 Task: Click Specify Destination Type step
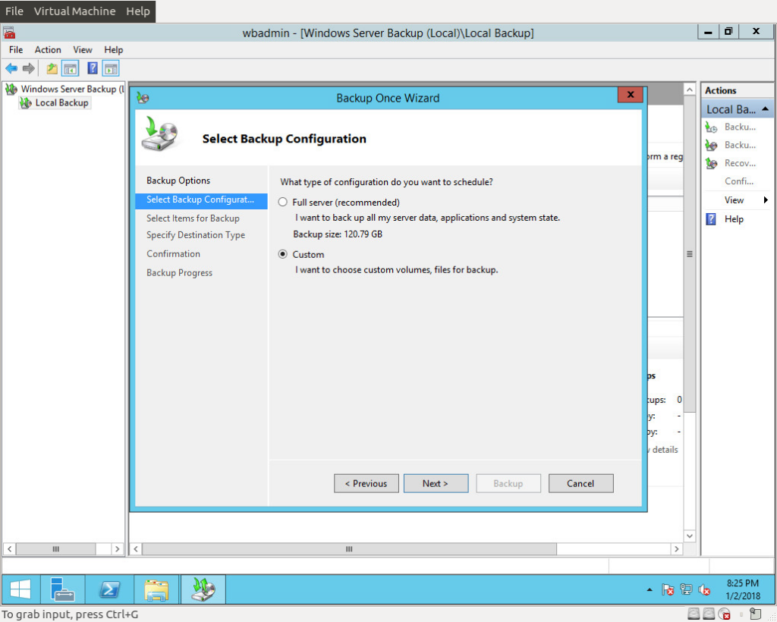tap(196, 235)
